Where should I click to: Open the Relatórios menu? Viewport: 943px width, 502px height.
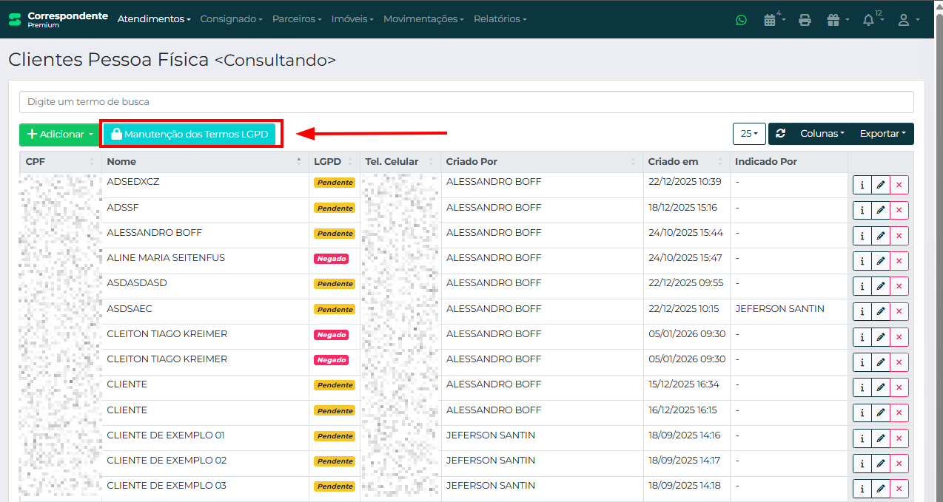tap(500, 19)
